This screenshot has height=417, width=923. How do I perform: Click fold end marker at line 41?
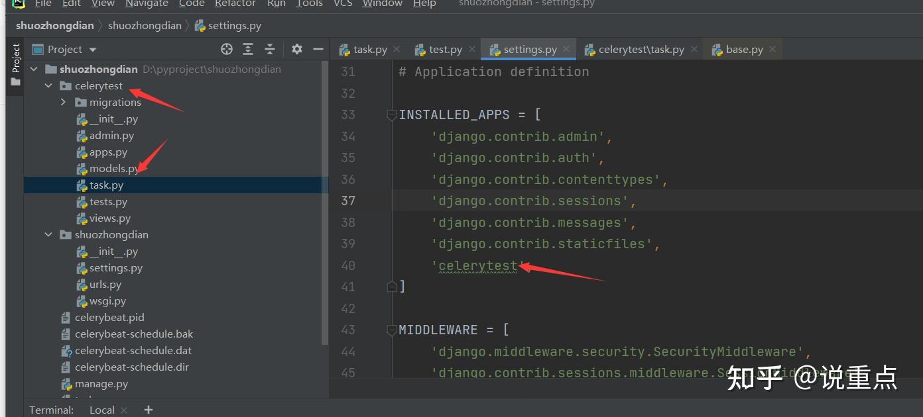(392, 287)
